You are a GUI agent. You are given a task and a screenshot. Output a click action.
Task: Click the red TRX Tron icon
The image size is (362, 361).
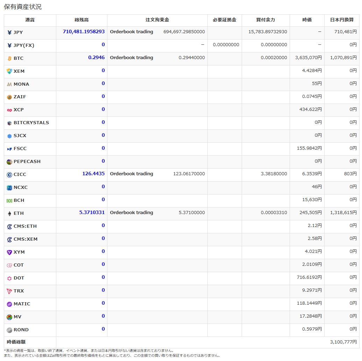pyautogui.click(x=9, y=291)
